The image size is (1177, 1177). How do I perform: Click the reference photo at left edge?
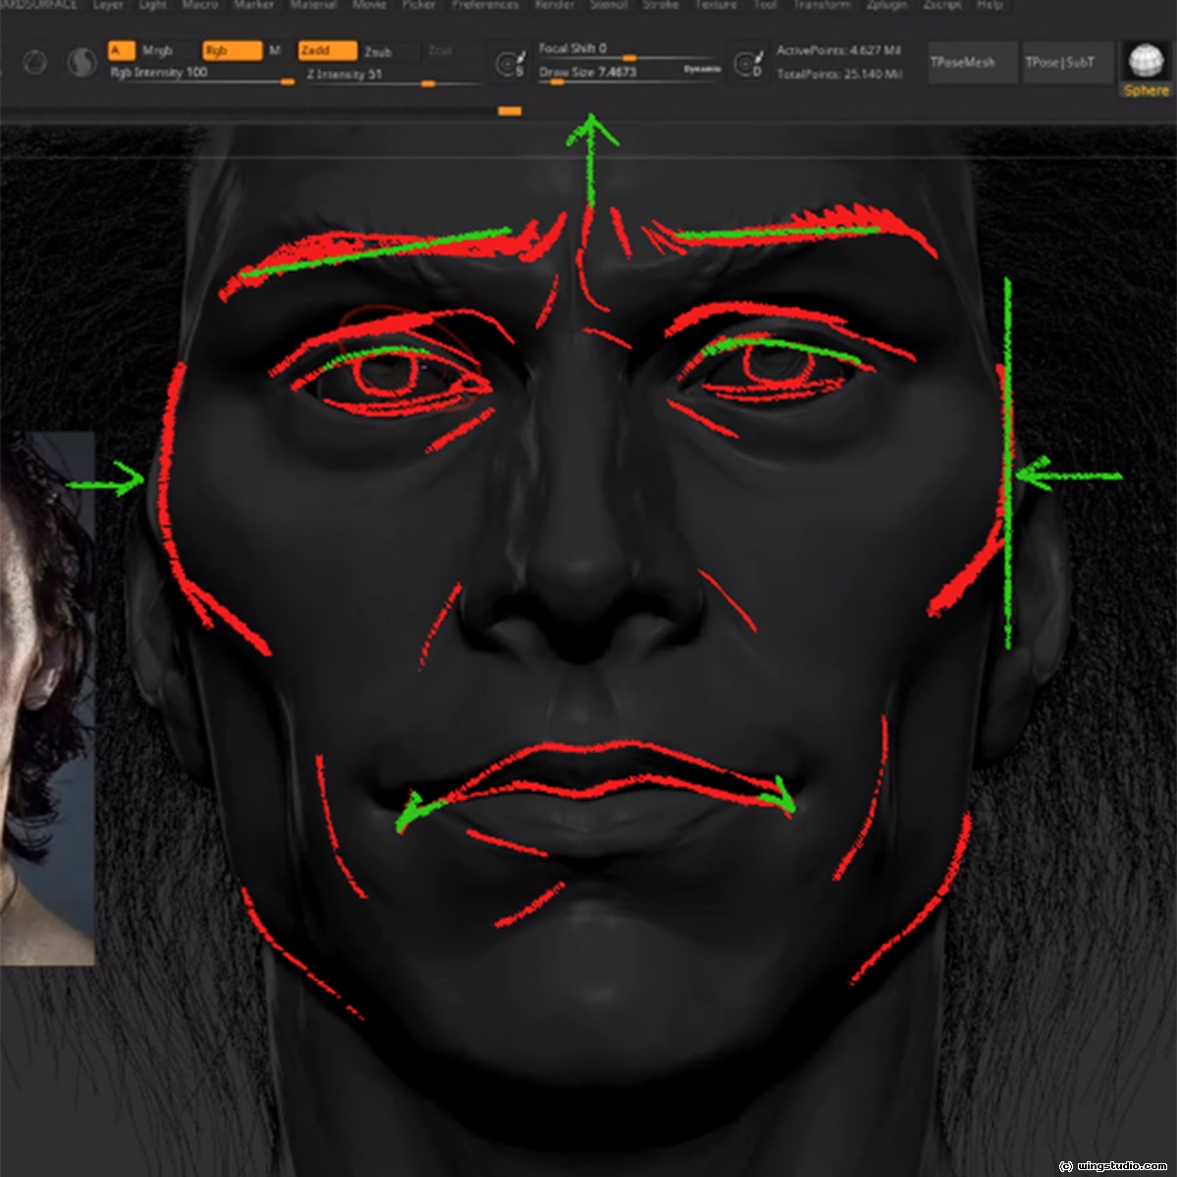click(x=47, y=696)
